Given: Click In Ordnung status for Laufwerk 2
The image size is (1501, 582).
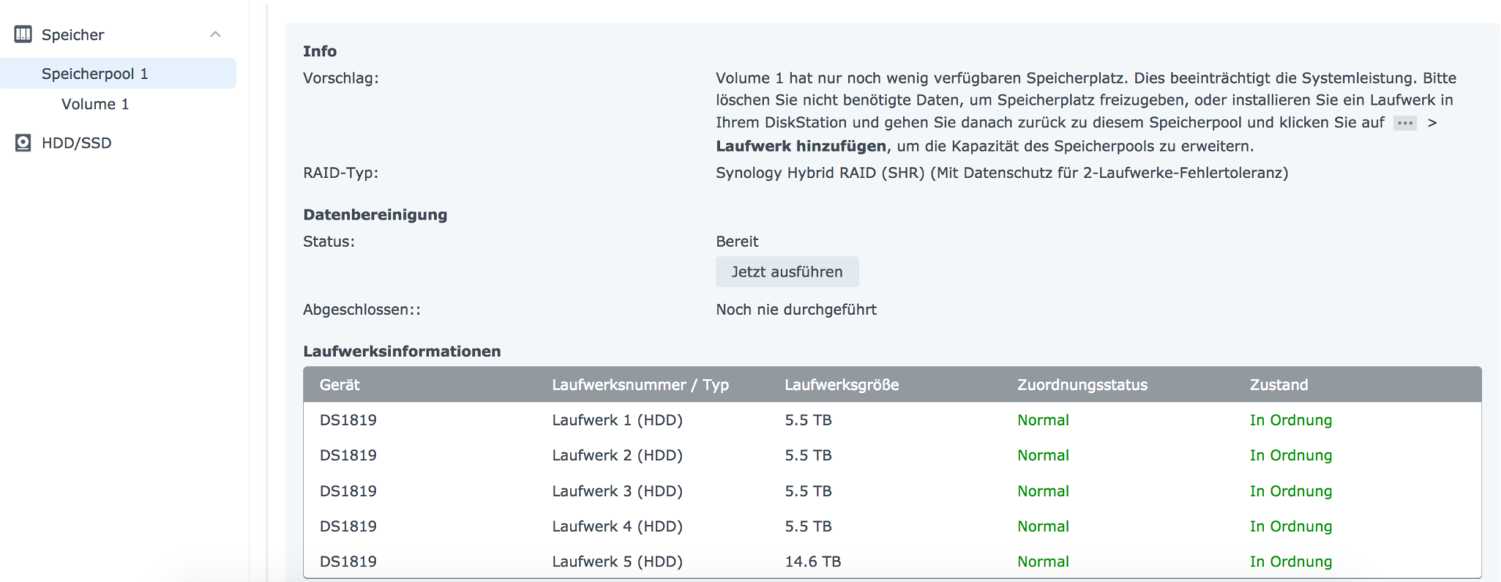Looking at the screenshot, I should click(x=1291, y=455).
